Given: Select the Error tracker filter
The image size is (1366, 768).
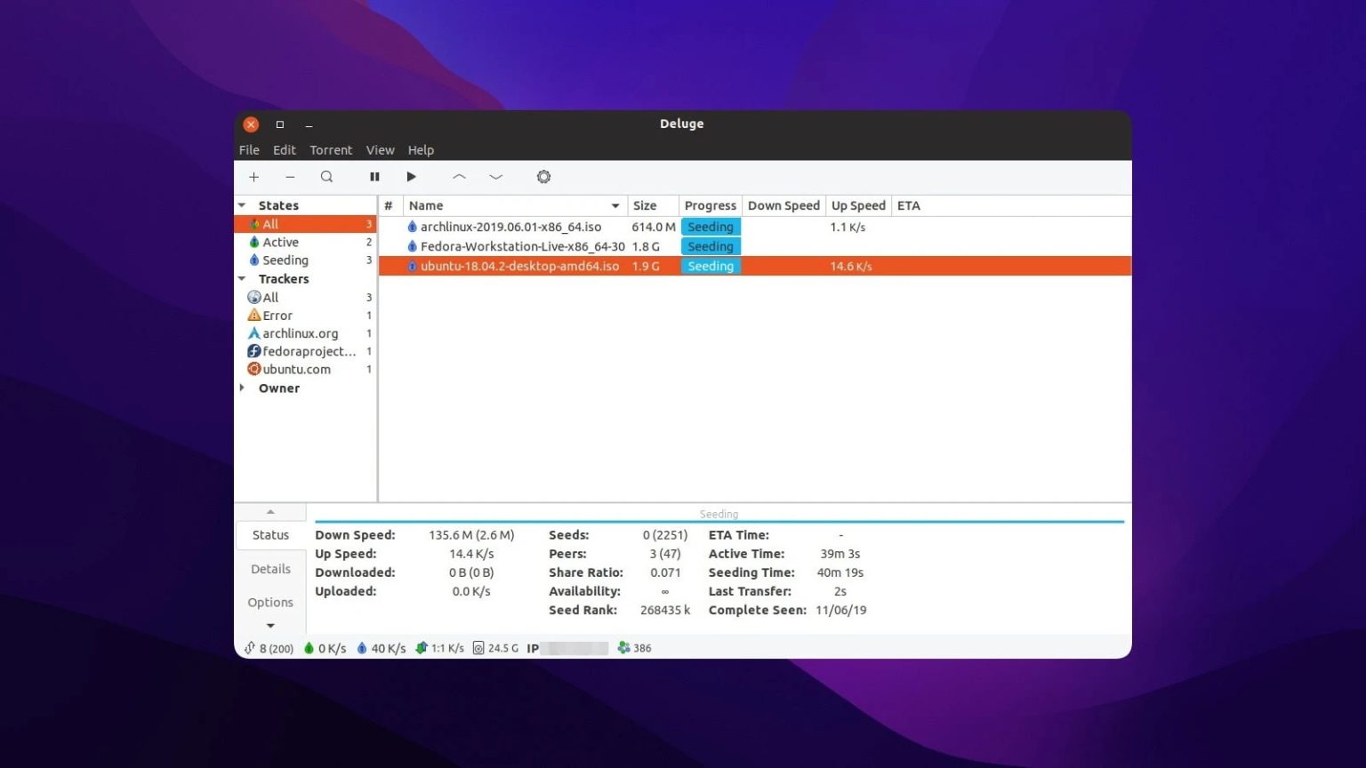Looking at the screenshot, I should tap(277, 315).
